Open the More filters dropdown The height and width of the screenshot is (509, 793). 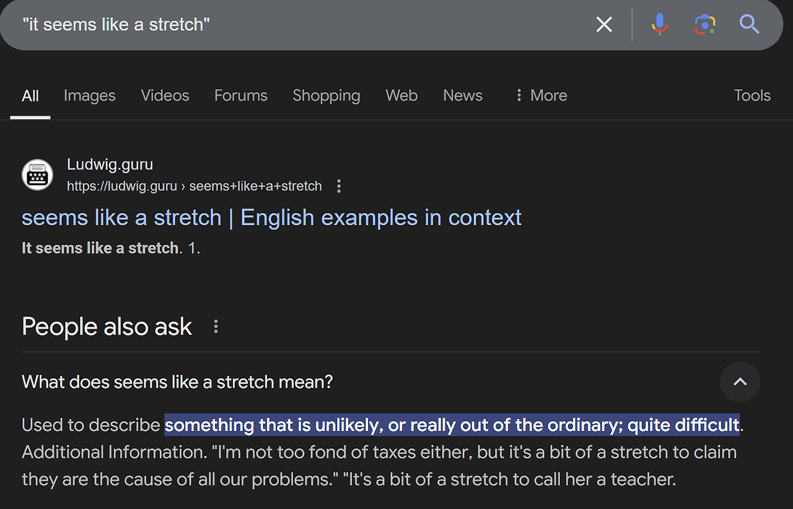[541, 95]
